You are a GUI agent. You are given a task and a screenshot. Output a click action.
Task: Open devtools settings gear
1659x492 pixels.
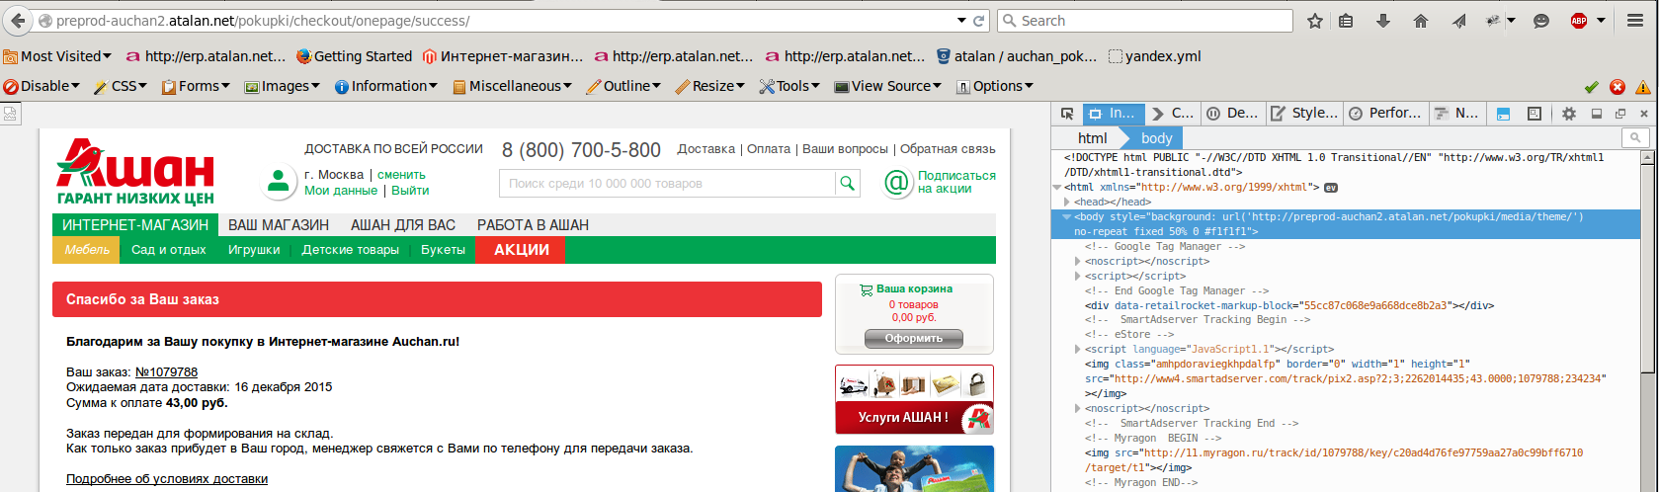1568,114
